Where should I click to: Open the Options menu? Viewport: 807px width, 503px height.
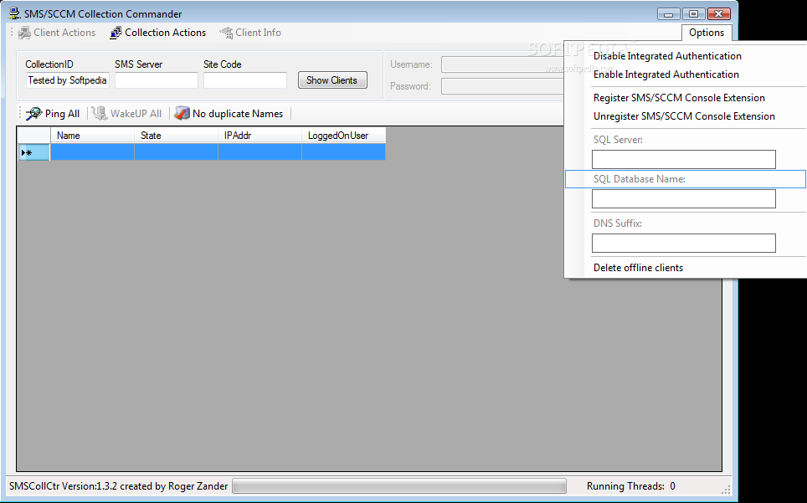(x=707, y=33)
